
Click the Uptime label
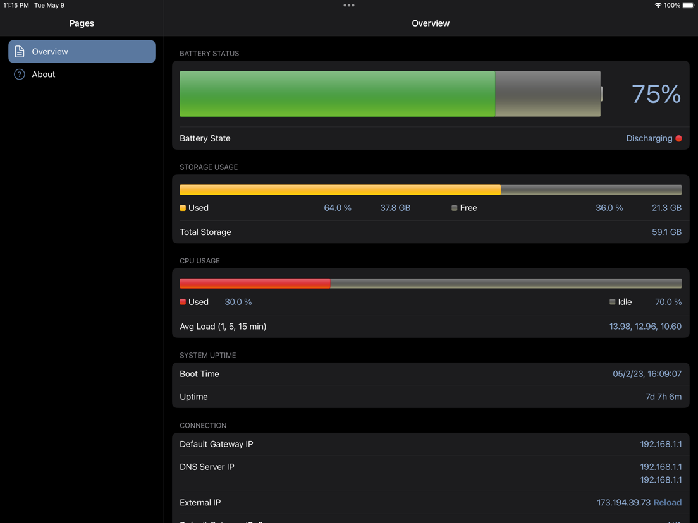pos(193,397)
